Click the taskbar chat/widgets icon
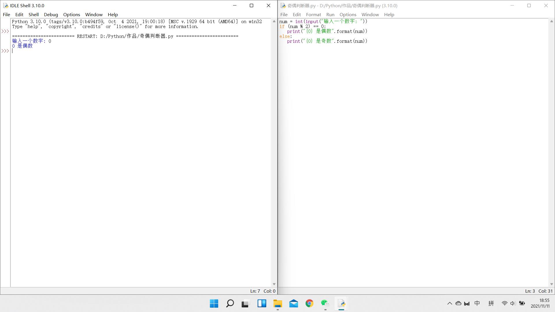 (x=262, y=304)
